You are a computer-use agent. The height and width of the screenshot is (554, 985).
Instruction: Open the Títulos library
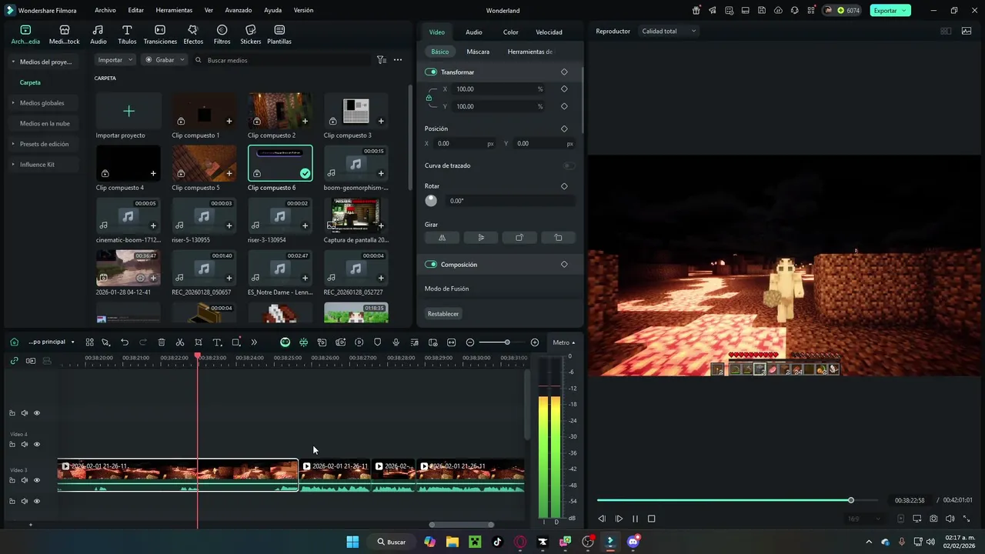(x=127, y=34)
